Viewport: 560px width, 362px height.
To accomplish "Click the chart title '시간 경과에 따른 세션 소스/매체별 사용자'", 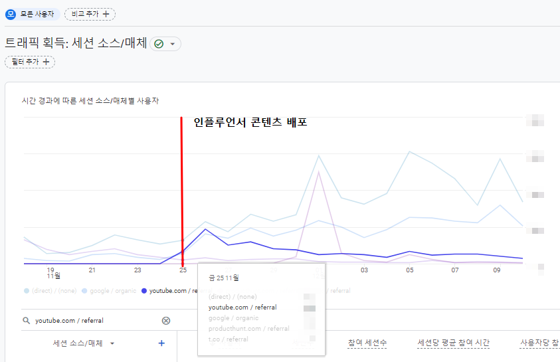I will click(x=90, y=101).
